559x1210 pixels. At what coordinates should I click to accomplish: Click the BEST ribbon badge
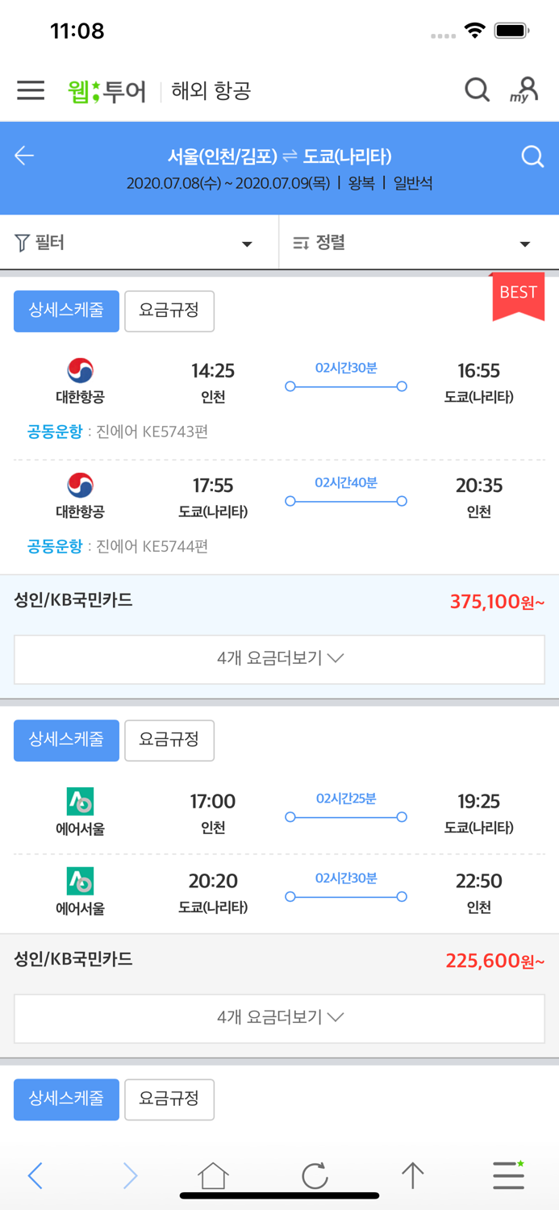point(517,293)
